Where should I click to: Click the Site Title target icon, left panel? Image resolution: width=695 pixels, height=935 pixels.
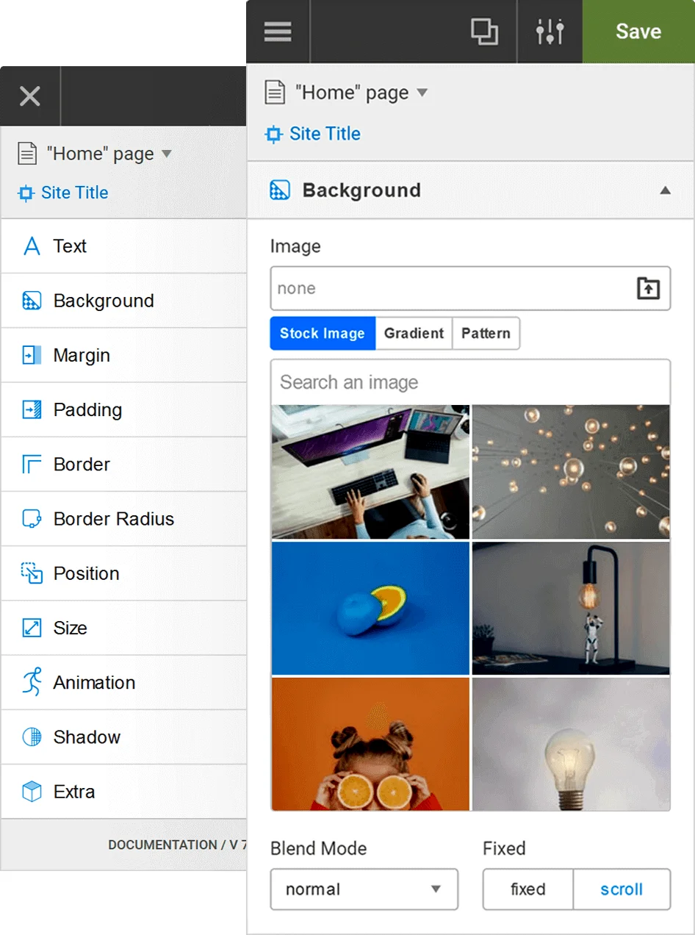click(x=26, y=193)
